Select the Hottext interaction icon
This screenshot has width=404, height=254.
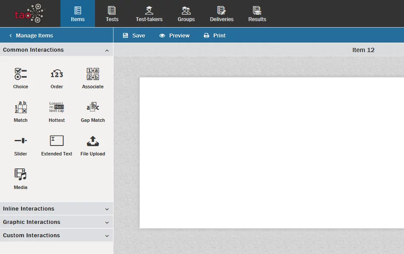click(57, 108)
